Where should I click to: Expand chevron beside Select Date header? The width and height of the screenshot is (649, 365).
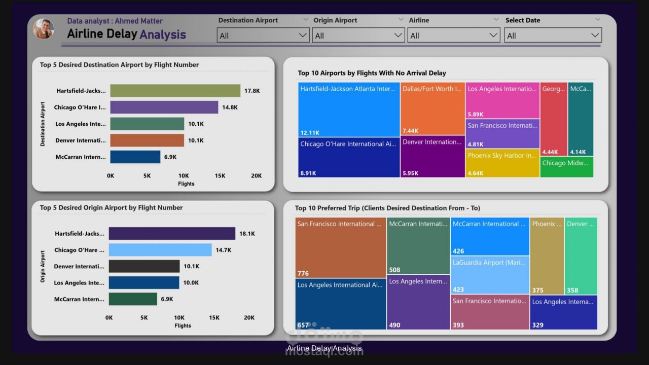pos(598,20)
